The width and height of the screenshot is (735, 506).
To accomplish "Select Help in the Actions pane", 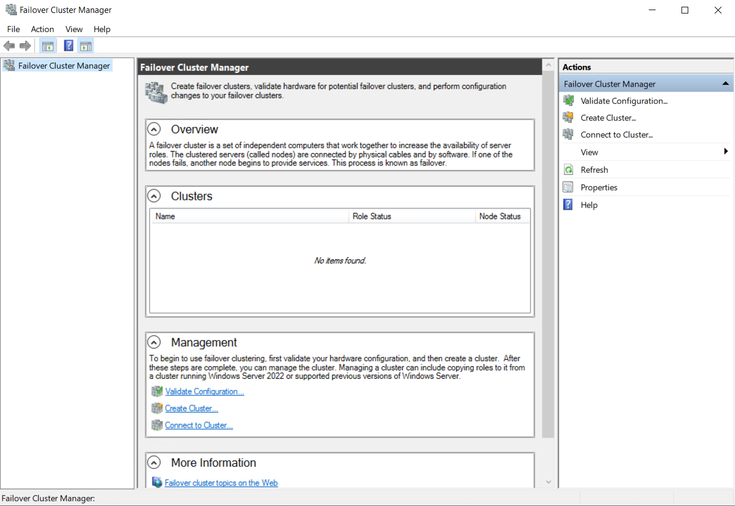I will (x=589, y=205).
